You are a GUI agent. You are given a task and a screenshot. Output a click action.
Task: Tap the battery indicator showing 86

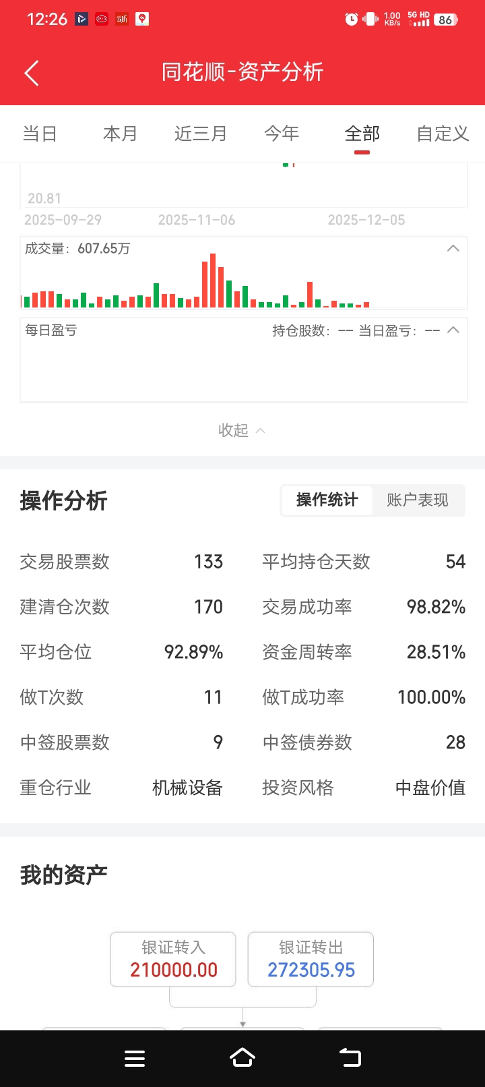pyautogui.click(x=446, y=20)
